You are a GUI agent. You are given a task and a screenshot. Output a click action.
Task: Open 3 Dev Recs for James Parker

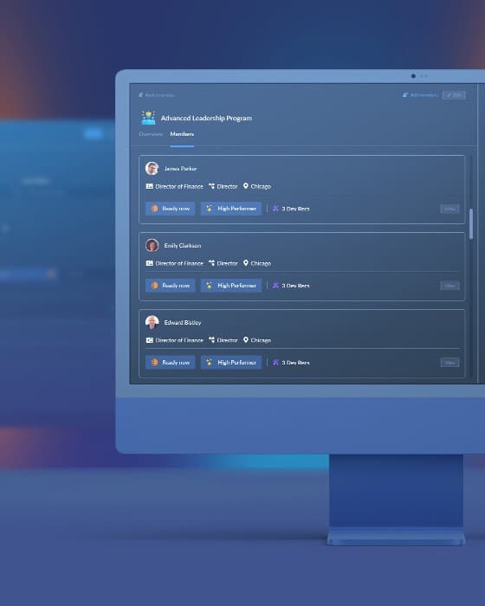(x=295, y=210)
